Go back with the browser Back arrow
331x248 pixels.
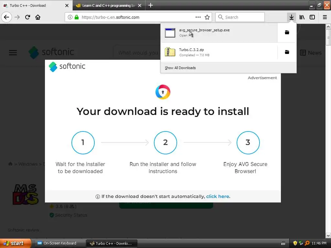pyautogui.click(x=6, y=17)
